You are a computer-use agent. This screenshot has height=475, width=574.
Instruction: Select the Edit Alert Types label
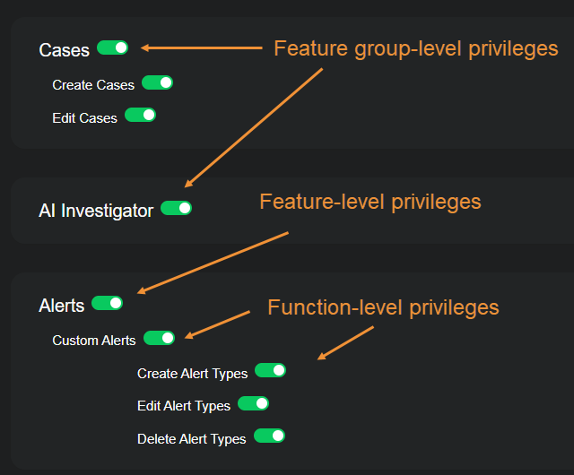[x=184, y=406]
